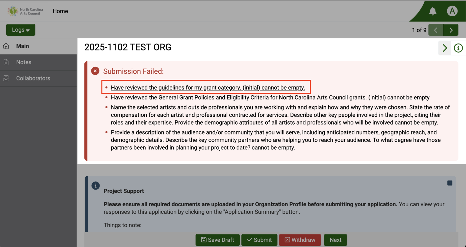
Task: Open the Home menu item
Action: click(x=60, y=11)
